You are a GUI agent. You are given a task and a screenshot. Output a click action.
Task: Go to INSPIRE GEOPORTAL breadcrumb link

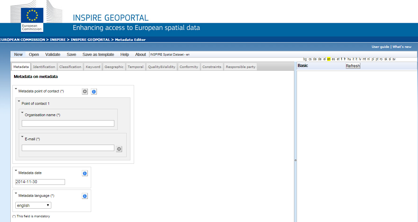click(x=90, y=40)
